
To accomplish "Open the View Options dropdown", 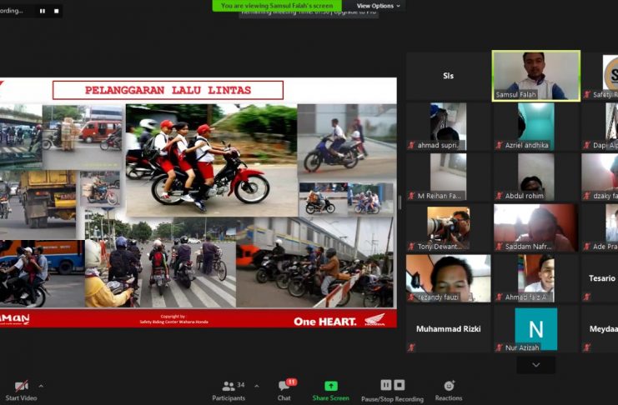I will (x=379, y=6).
